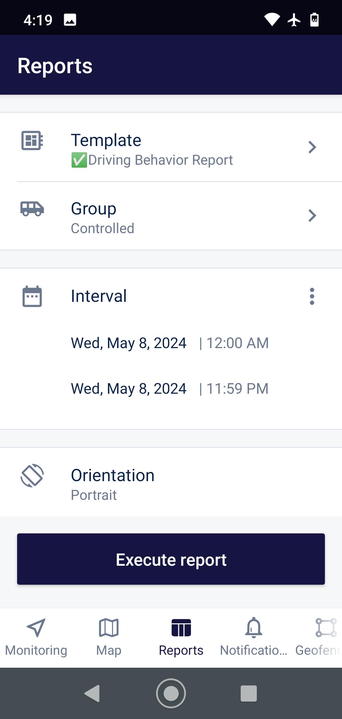Open recent apps square button
The width and height of the screenshot is (342, 719).
tap(249, 693)
